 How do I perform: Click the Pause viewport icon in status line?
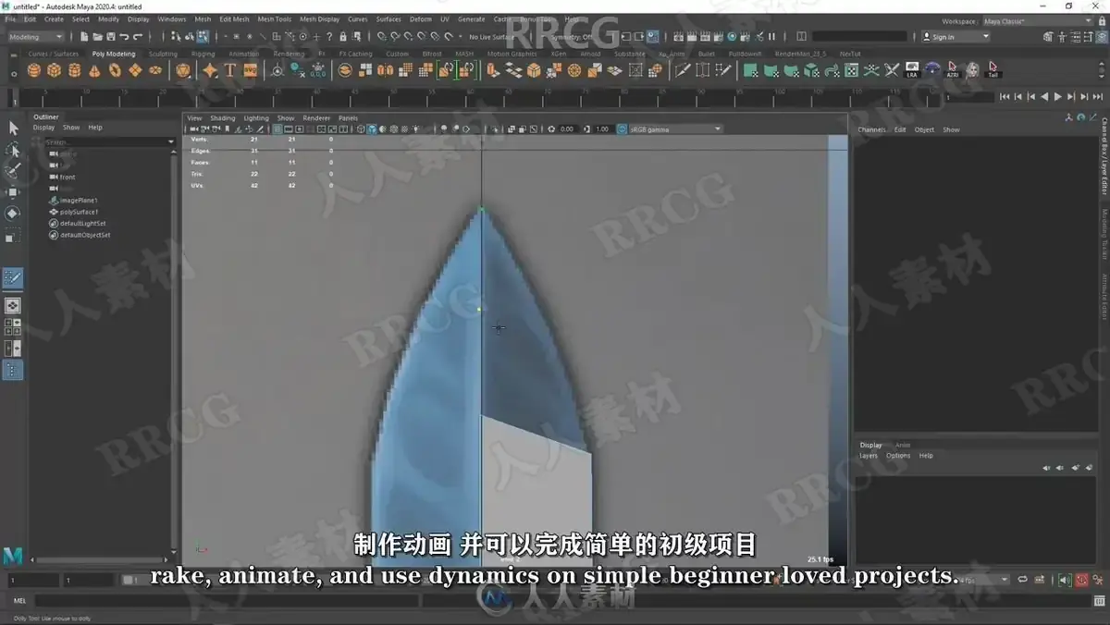(770, 37)
